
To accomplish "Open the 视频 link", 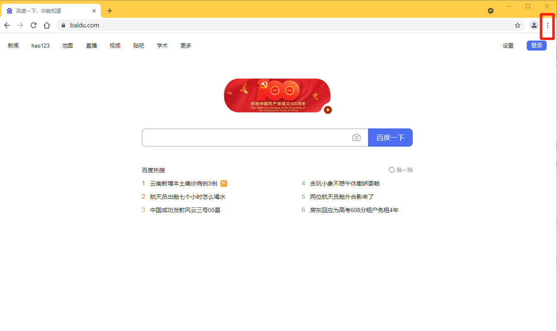I will (115, 46).
